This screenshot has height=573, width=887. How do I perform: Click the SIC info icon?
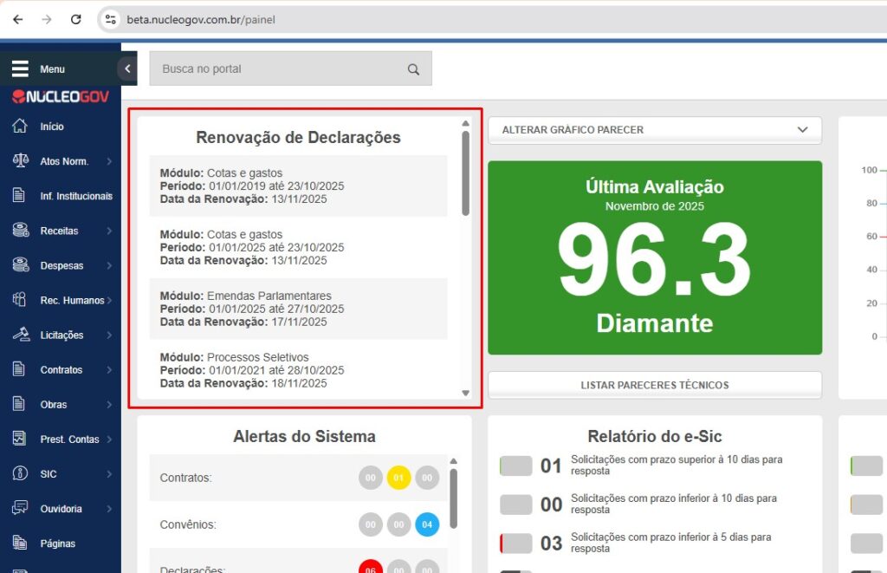(20, 474)
